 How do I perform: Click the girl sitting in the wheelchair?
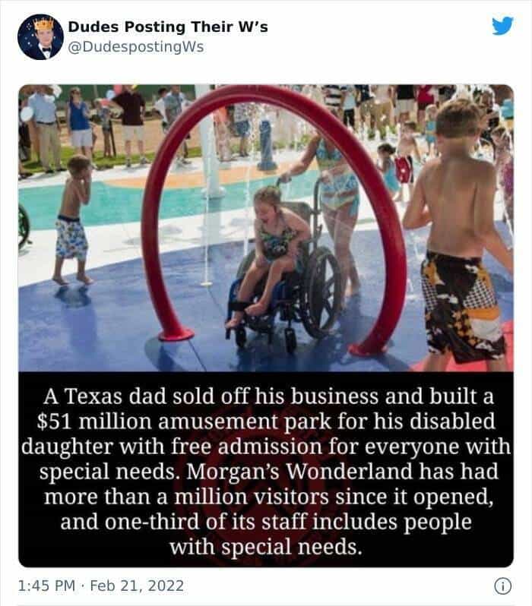coord(269,253)
